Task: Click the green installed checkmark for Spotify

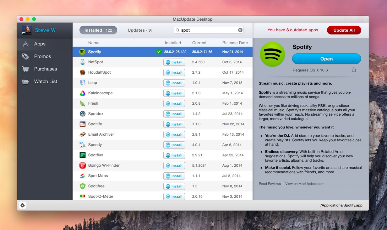Action: click(x=159, y=52)
